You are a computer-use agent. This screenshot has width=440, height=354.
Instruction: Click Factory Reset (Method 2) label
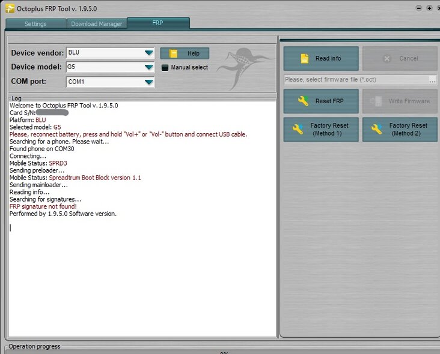click(408, 130)
